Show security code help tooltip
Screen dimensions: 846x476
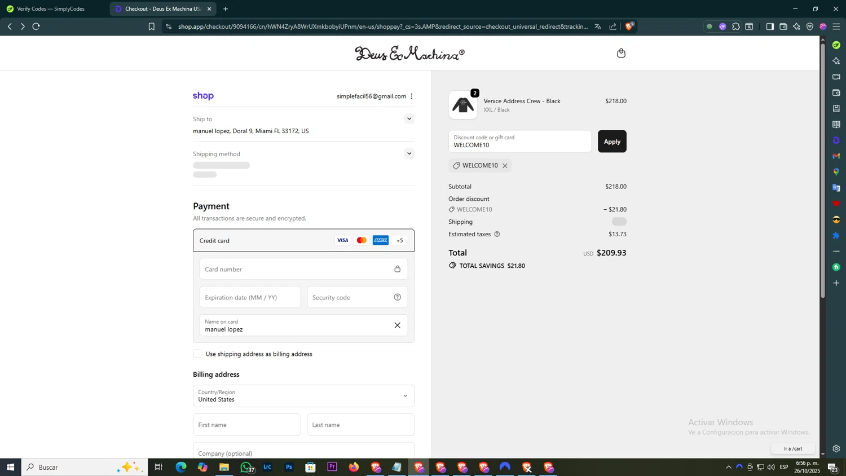tap(398, 297)
